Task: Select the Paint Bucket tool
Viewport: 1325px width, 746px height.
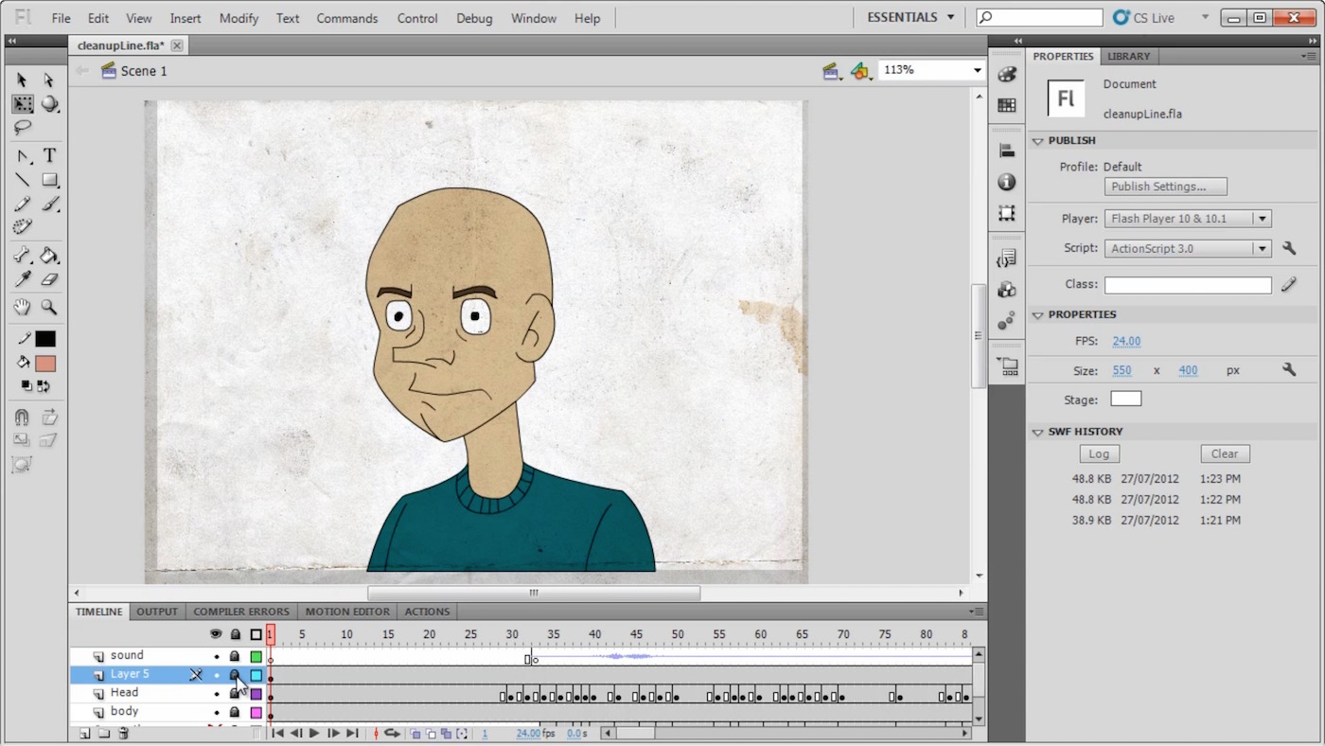Action: pos(49,256)
